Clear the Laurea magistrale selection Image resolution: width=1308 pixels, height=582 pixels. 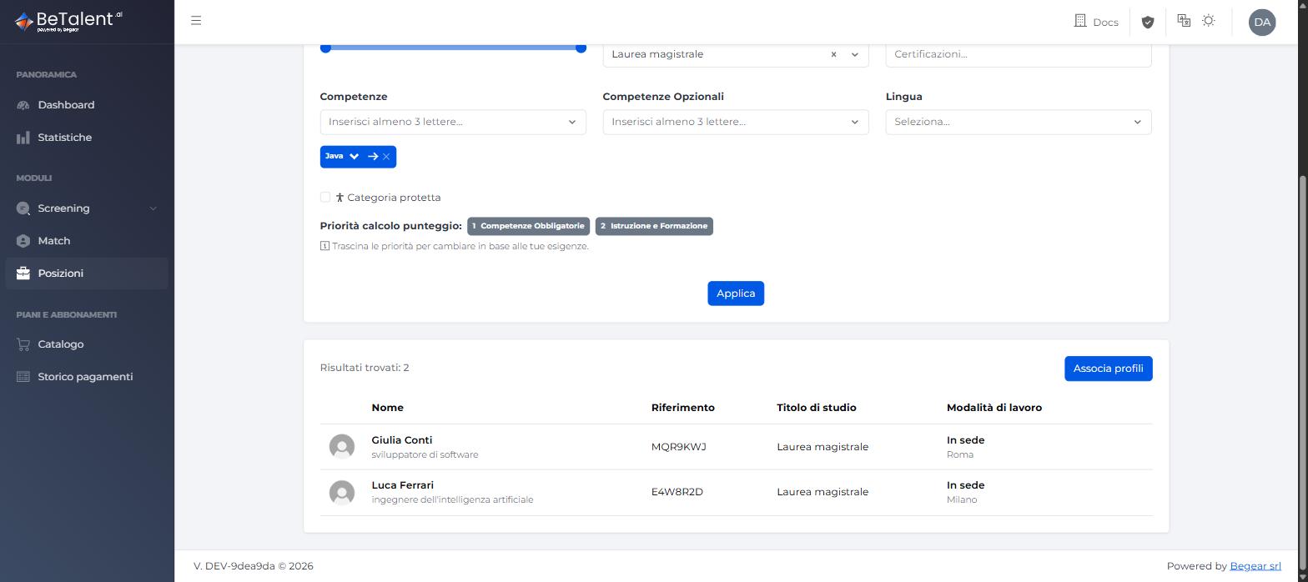click(x=833, y=54)
